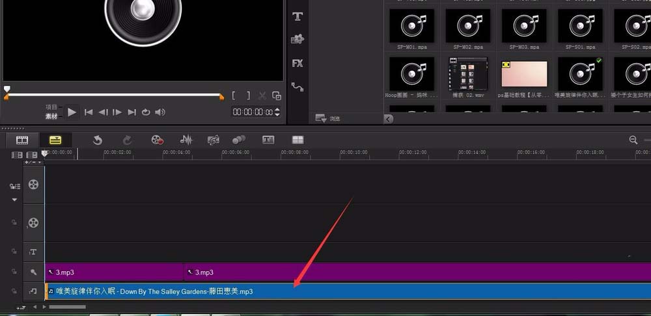
Task: Toggle ripple lock for Overlay track
Action: click(x=14, y=222)
